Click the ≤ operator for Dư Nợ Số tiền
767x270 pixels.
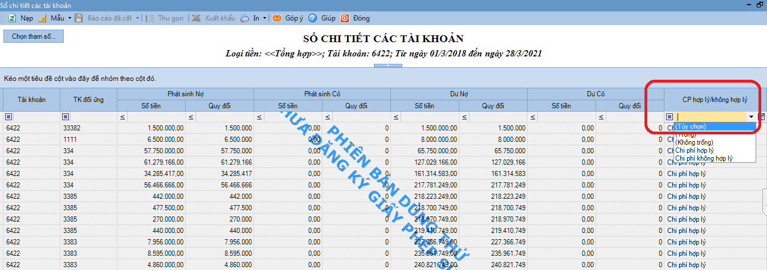pos(395,117)
